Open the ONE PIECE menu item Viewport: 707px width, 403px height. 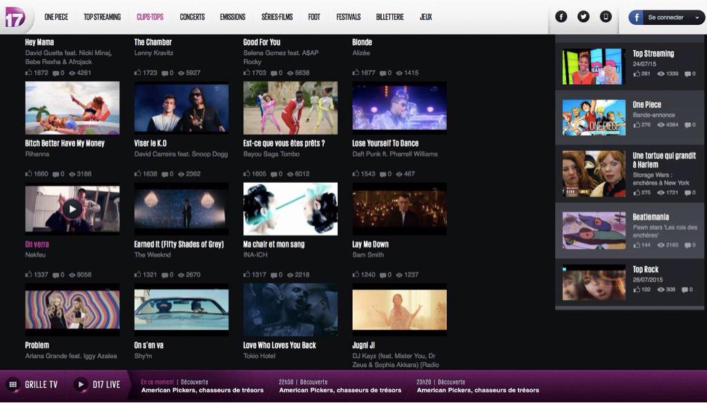click(57, 17)
